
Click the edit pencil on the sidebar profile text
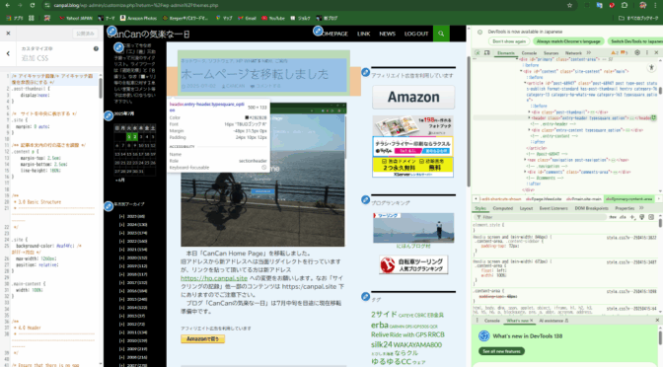pyautogui.click(x=118, y=47)
